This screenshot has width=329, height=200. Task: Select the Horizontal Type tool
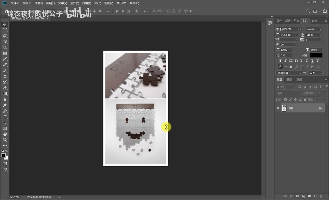pyautogui.click(x=5, y=117)
